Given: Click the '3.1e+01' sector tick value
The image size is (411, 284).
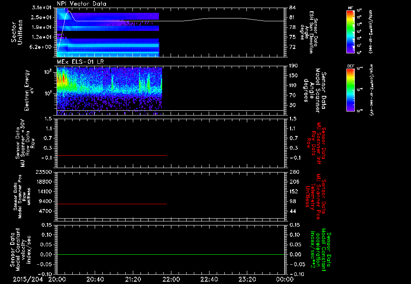Looking at the screenshot, I should pyautogui.click(x=41, y=8).
